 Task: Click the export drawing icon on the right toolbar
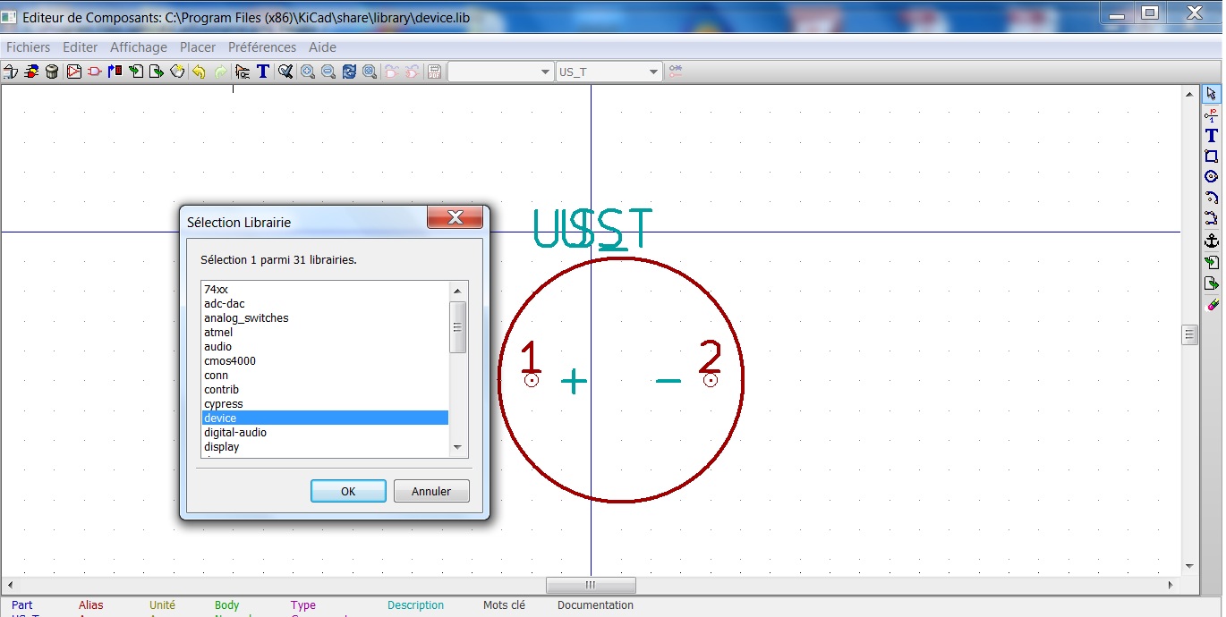tap(1212, 283)
